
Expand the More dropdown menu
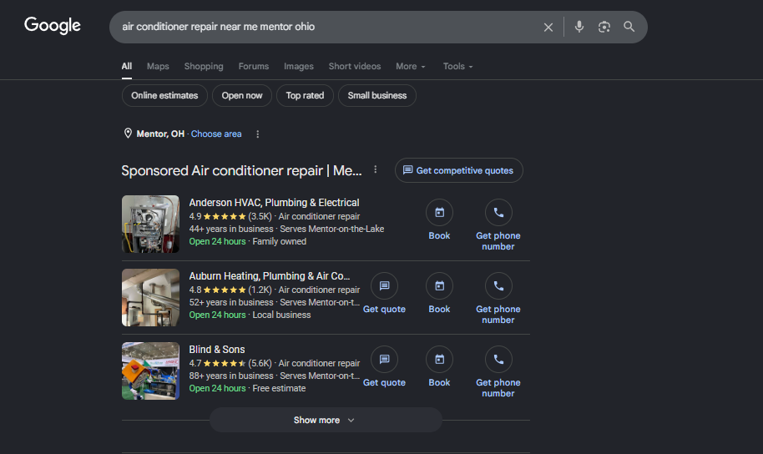pos(410,66)
